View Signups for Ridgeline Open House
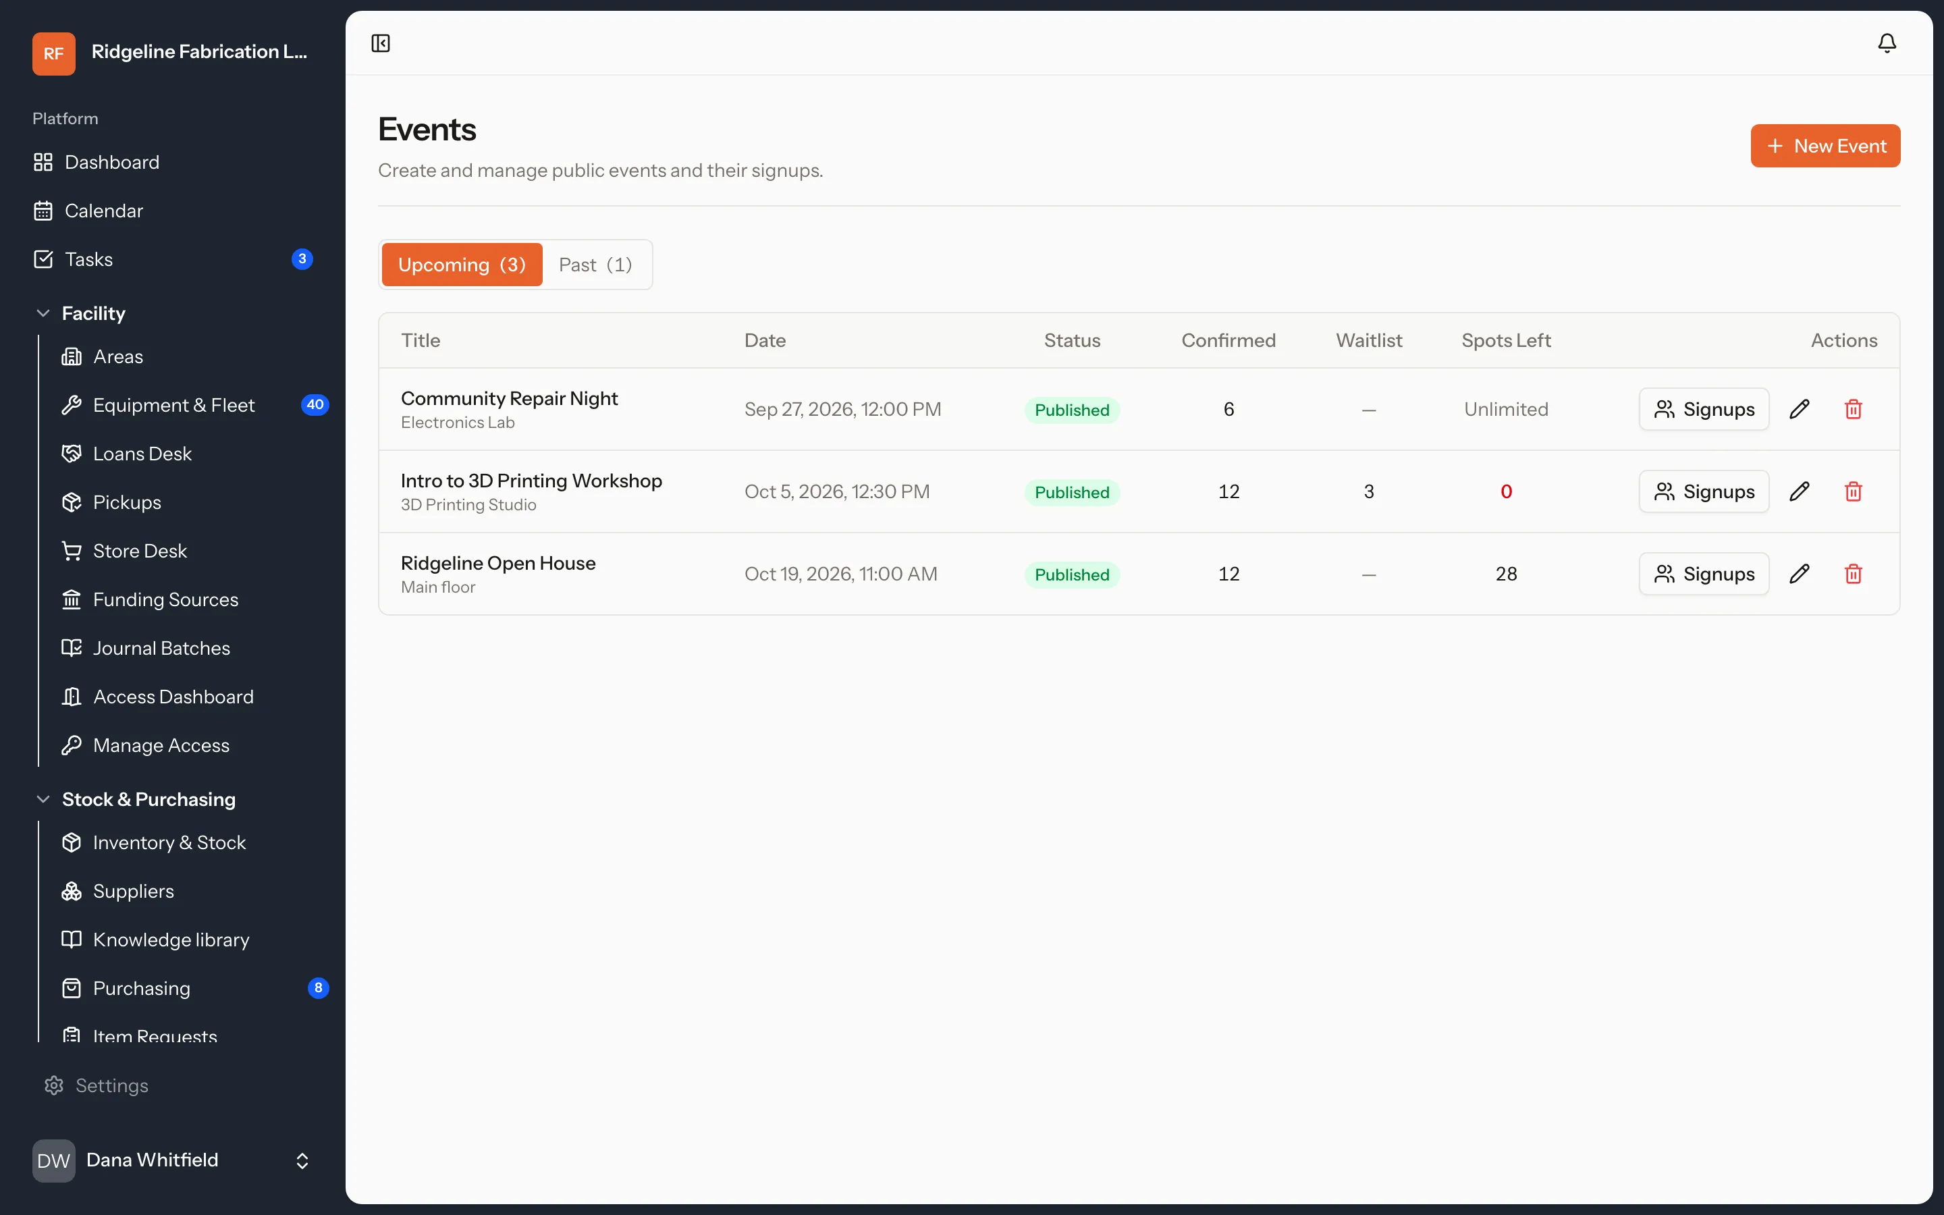The image size is (1944, 1215). pyautogui.click(x=1704, y=574)
